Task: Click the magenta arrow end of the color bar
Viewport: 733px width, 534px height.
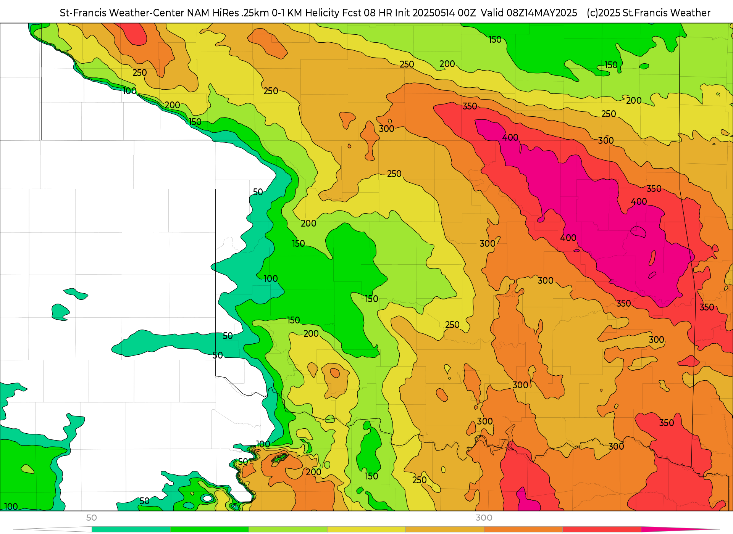Action: click(680, 529)
